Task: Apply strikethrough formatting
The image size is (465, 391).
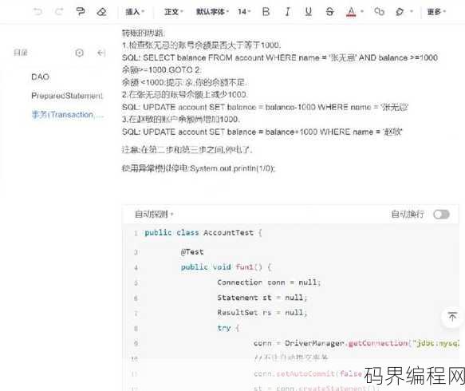Action: [329, 11]
